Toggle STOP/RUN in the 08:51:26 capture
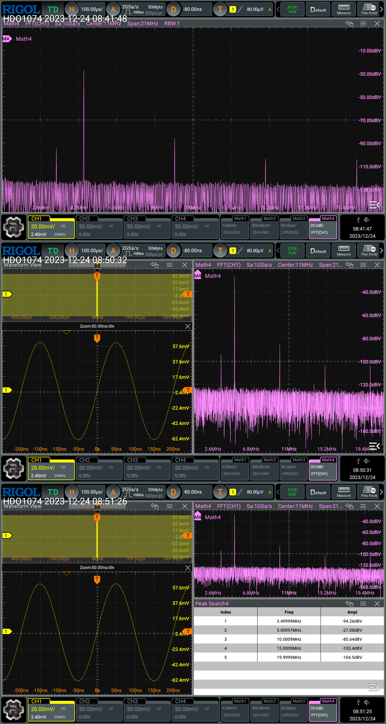Viewport: 386px width, 724px height. click(x=292, y=492)
